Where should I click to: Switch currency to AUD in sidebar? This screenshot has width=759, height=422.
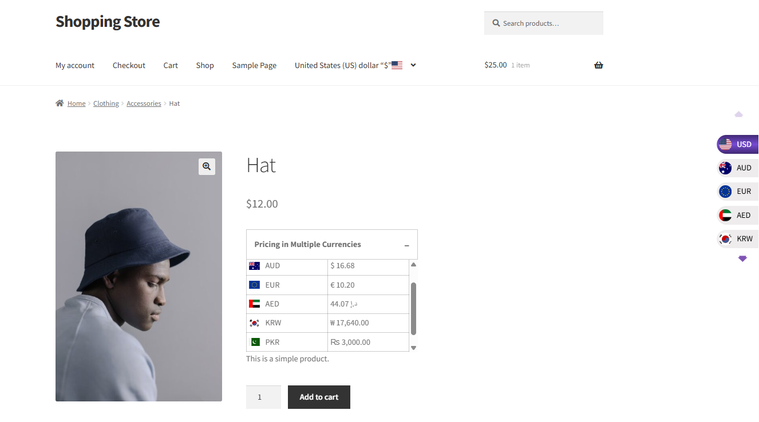tap(738, 168)
